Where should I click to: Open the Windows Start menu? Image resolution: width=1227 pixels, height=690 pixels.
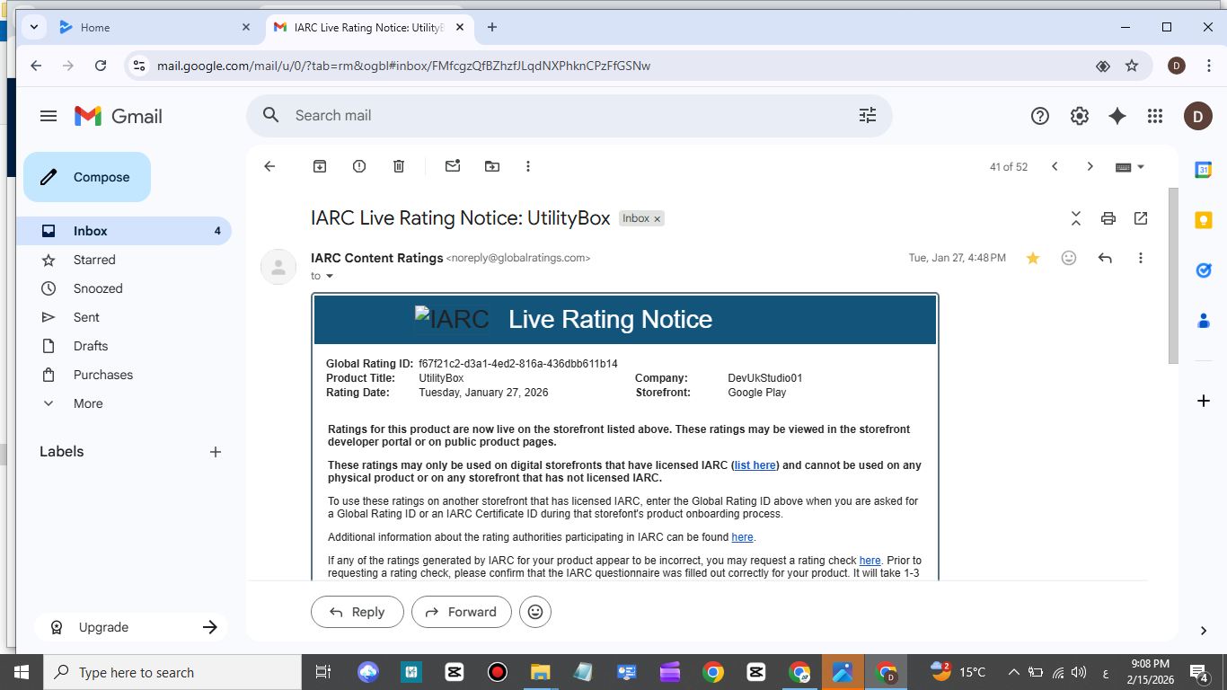[22, 672]
